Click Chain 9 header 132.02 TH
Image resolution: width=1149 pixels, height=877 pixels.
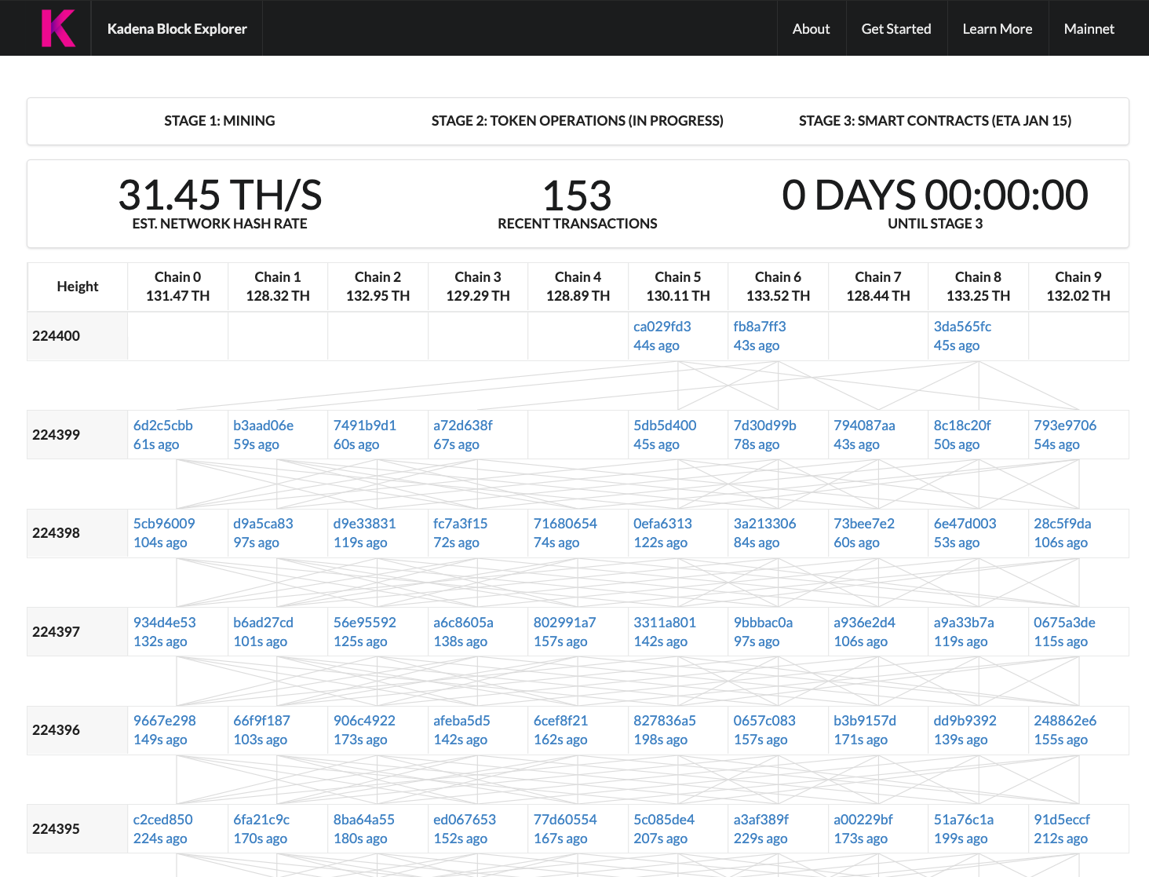pyautogui.click(x=1078, y=287)
